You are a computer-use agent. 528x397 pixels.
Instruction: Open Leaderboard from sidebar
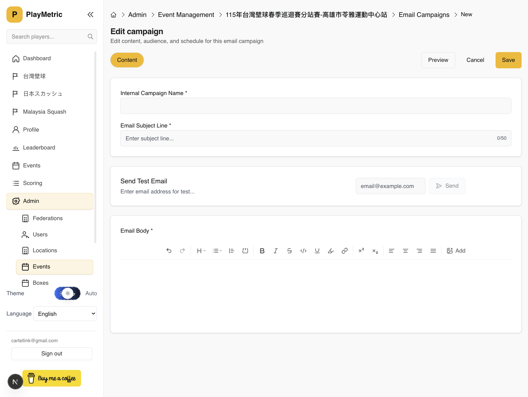click(x=50, y=147)
